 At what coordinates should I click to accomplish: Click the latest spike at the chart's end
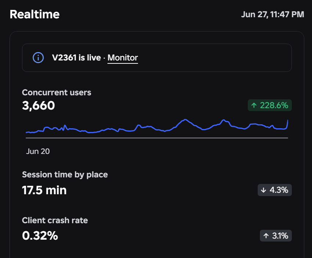coord(287,124)
